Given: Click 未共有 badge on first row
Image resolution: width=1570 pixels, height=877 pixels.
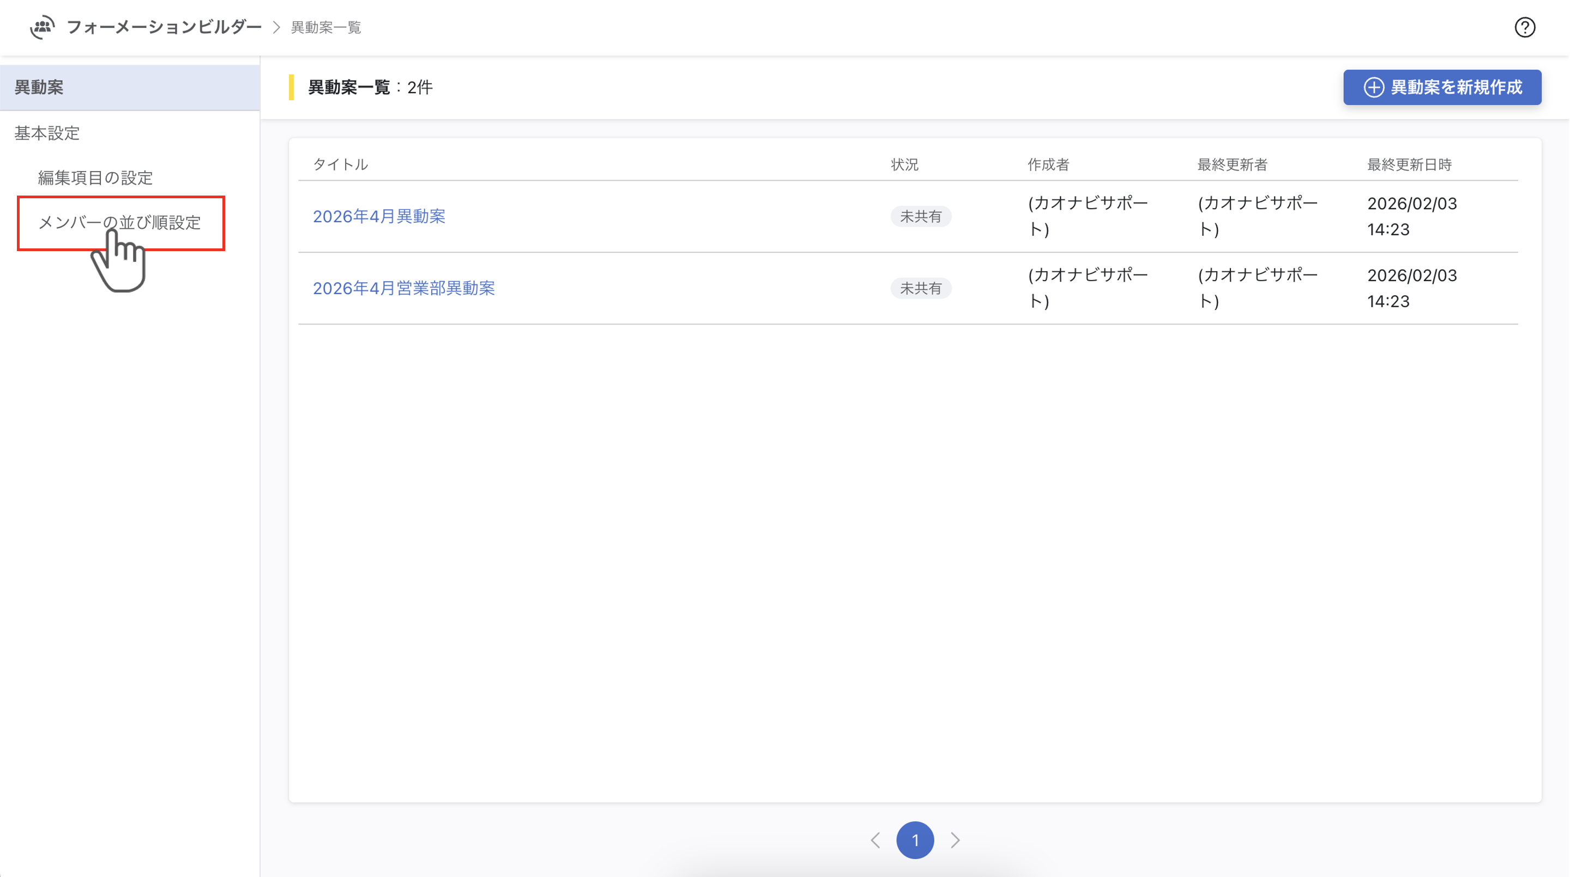Looking at the screenshot, I should coord(920,216).
